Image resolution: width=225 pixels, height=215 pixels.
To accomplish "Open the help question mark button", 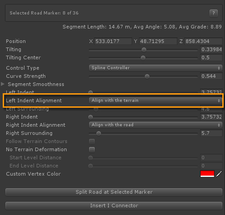I will click(214, 13).
